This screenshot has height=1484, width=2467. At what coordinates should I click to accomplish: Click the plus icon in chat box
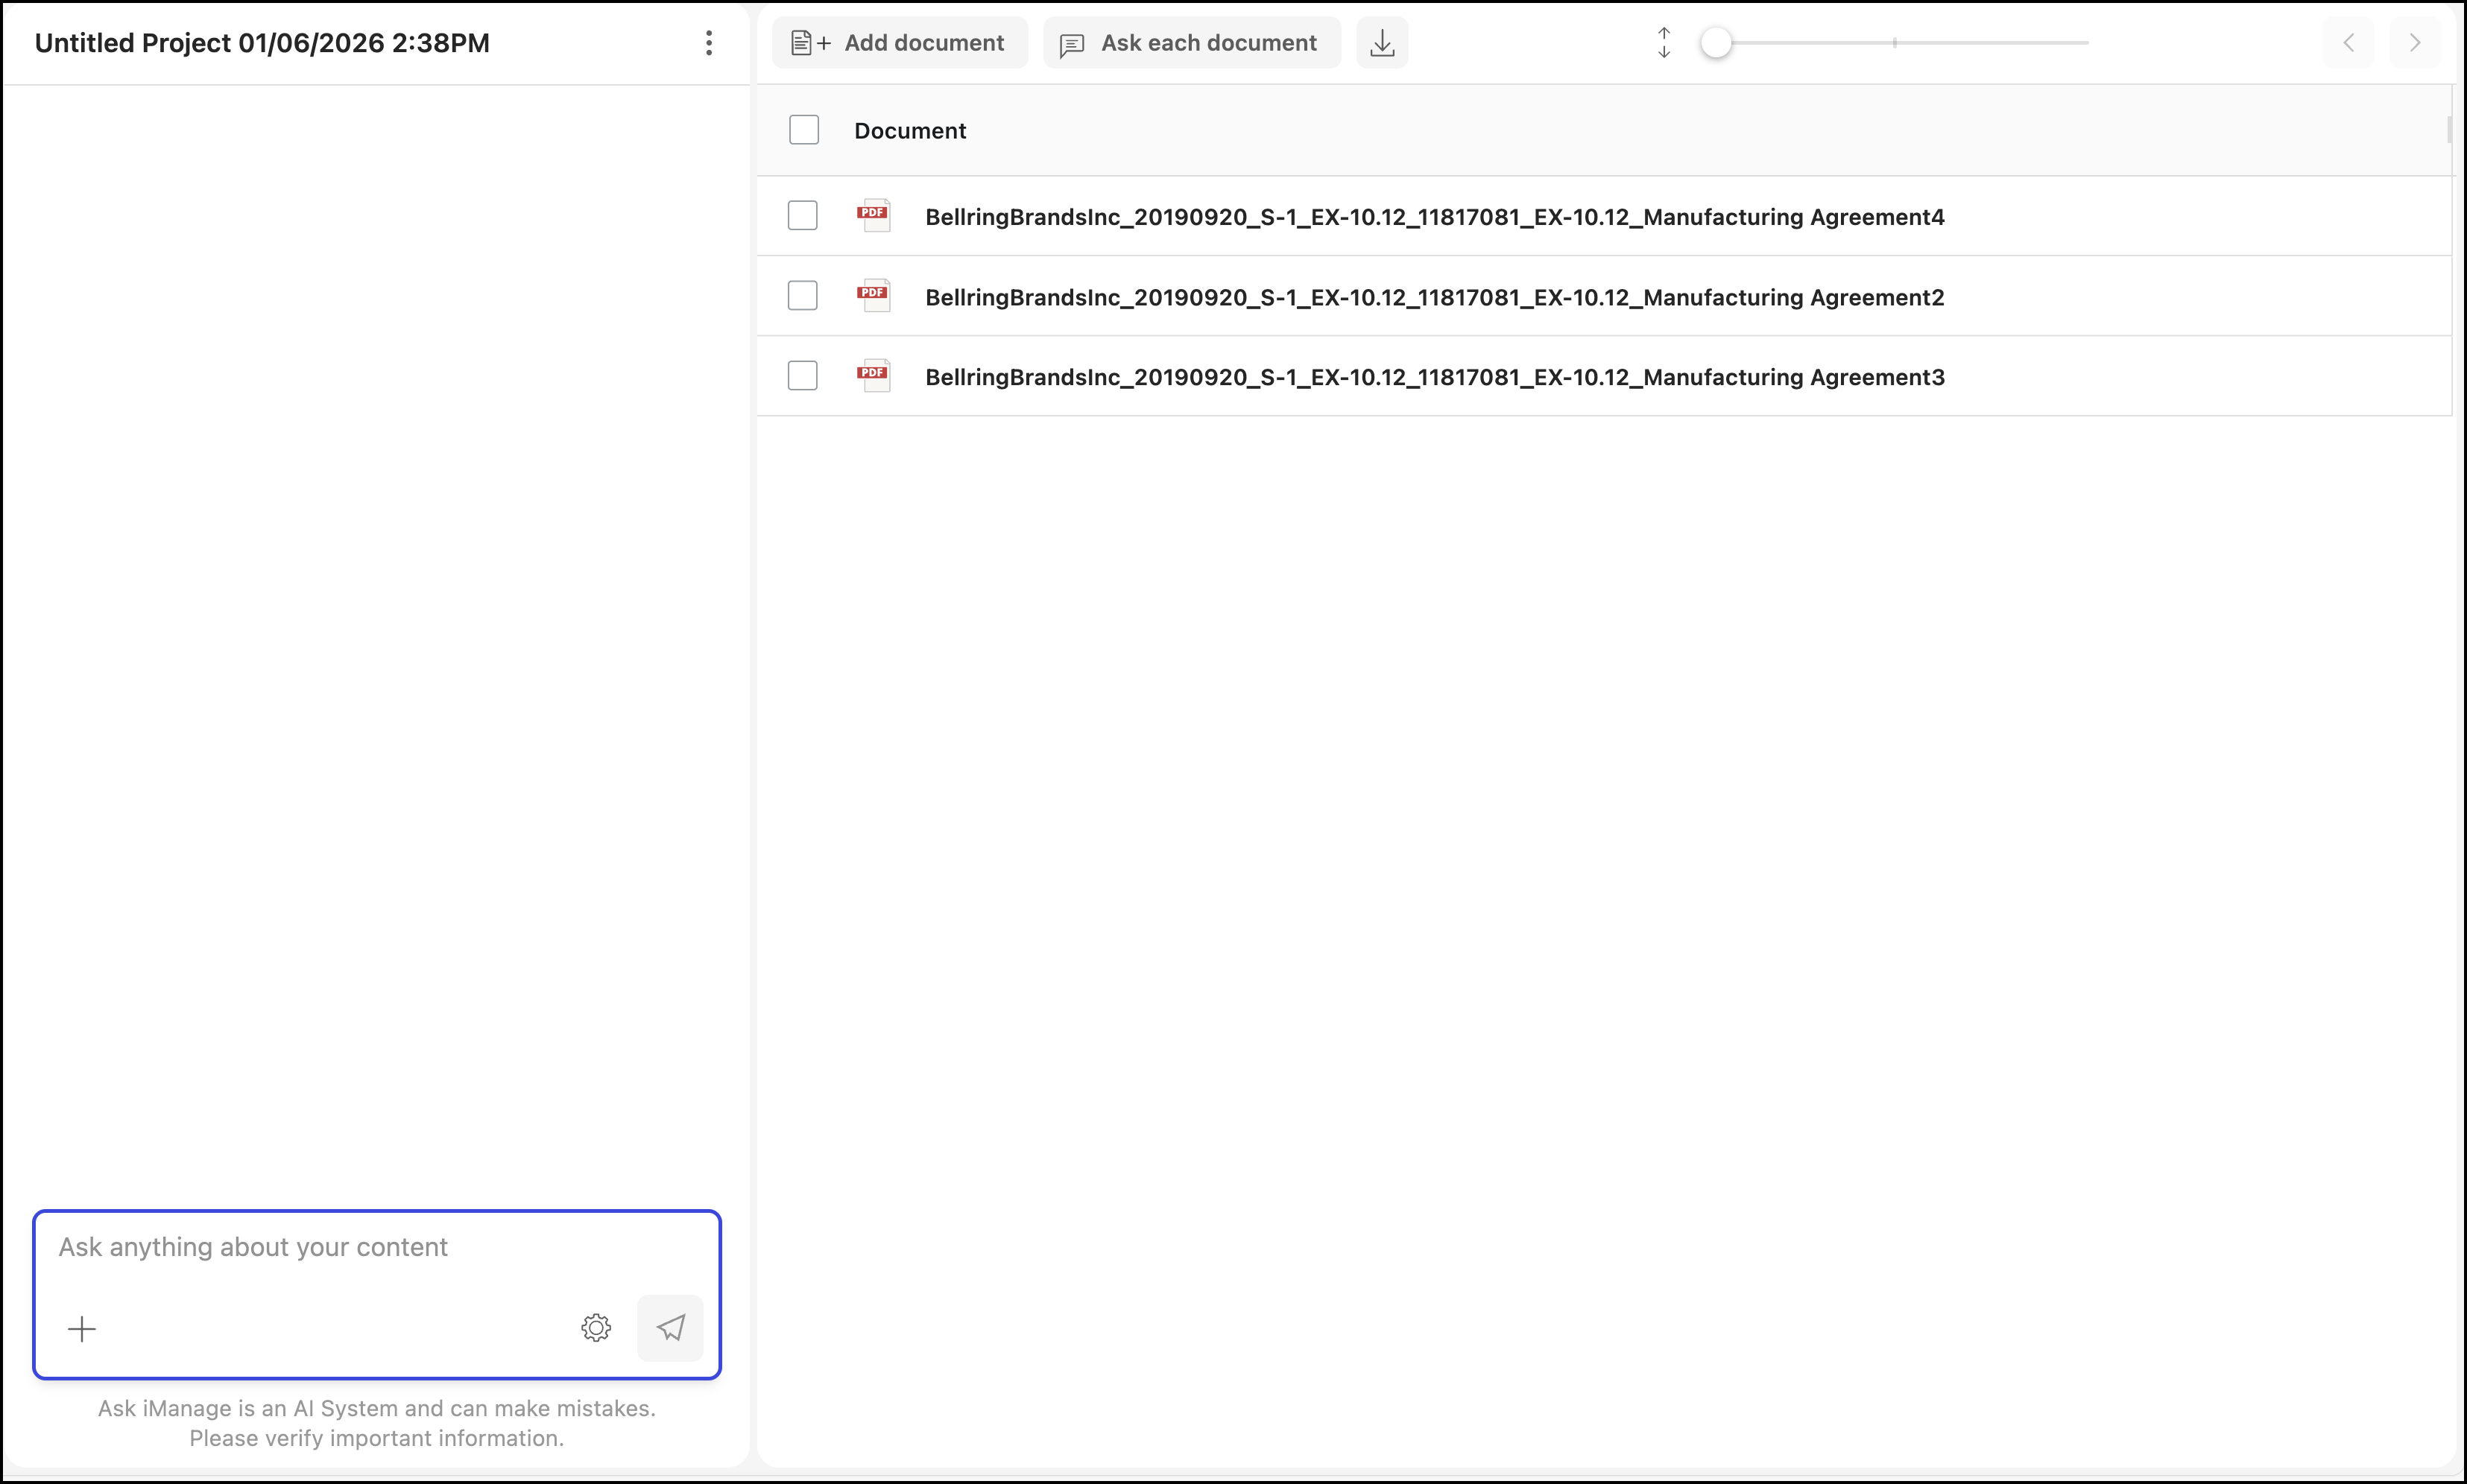click(x=82, y=1328)
